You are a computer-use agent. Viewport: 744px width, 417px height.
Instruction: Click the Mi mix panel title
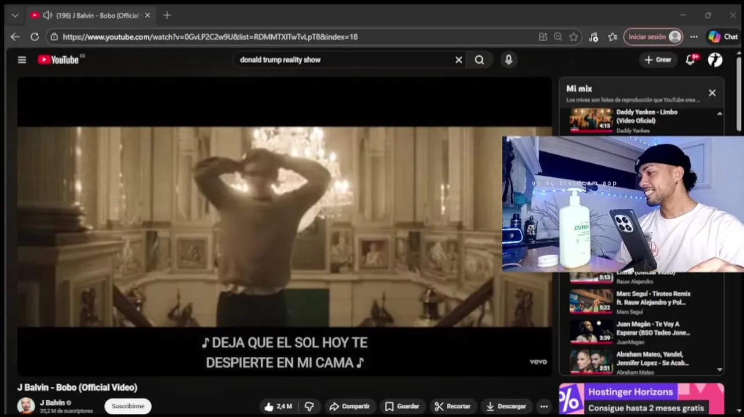coord(579,89)
